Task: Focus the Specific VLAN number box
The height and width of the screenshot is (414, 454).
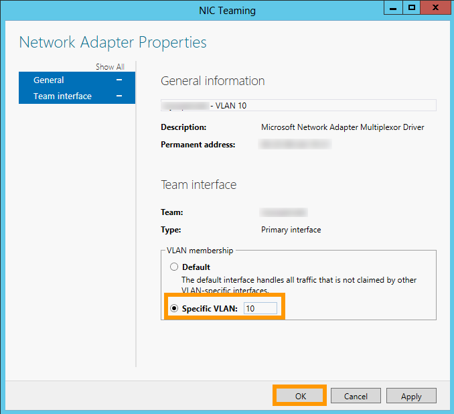Action: point(260,308)
